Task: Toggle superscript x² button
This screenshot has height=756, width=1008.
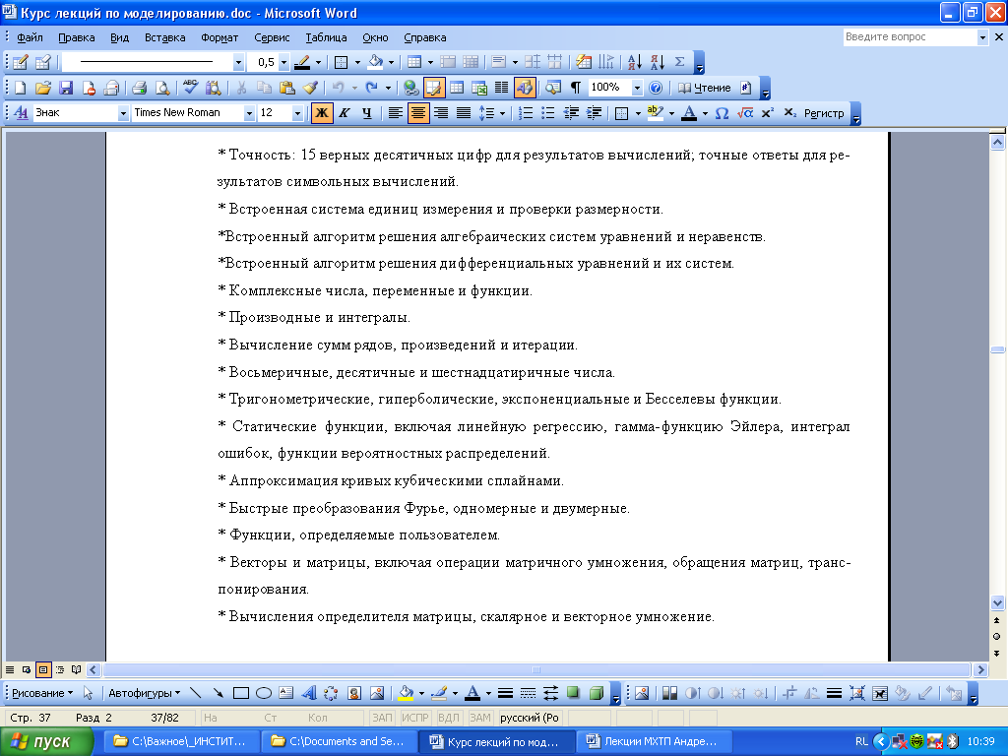Action: (767, 113)
